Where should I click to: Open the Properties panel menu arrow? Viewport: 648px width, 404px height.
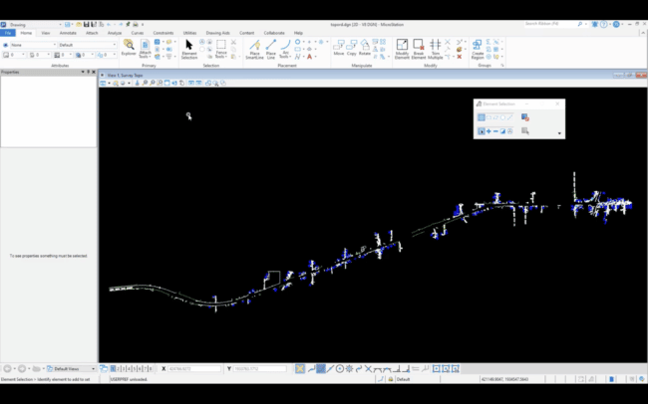[x=83, y=72]
